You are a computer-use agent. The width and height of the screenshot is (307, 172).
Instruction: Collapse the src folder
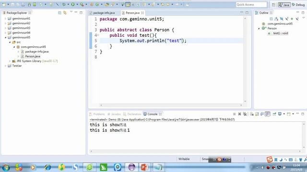(x=10, y=42)
